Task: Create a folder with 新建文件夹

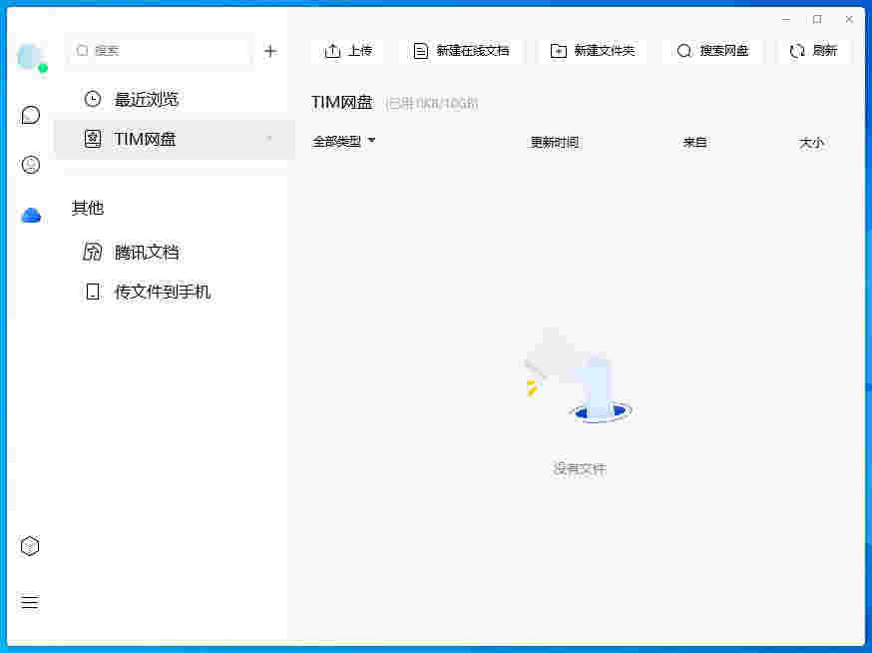Action: tap(593, 50)
